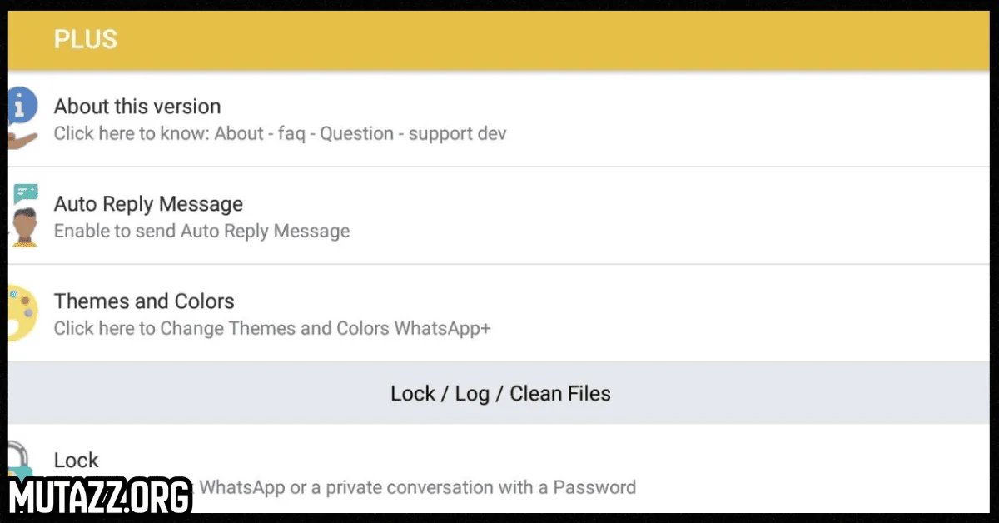Click 'Change Themes and Colors WhatsApp+' description

[x=325, y=328]
